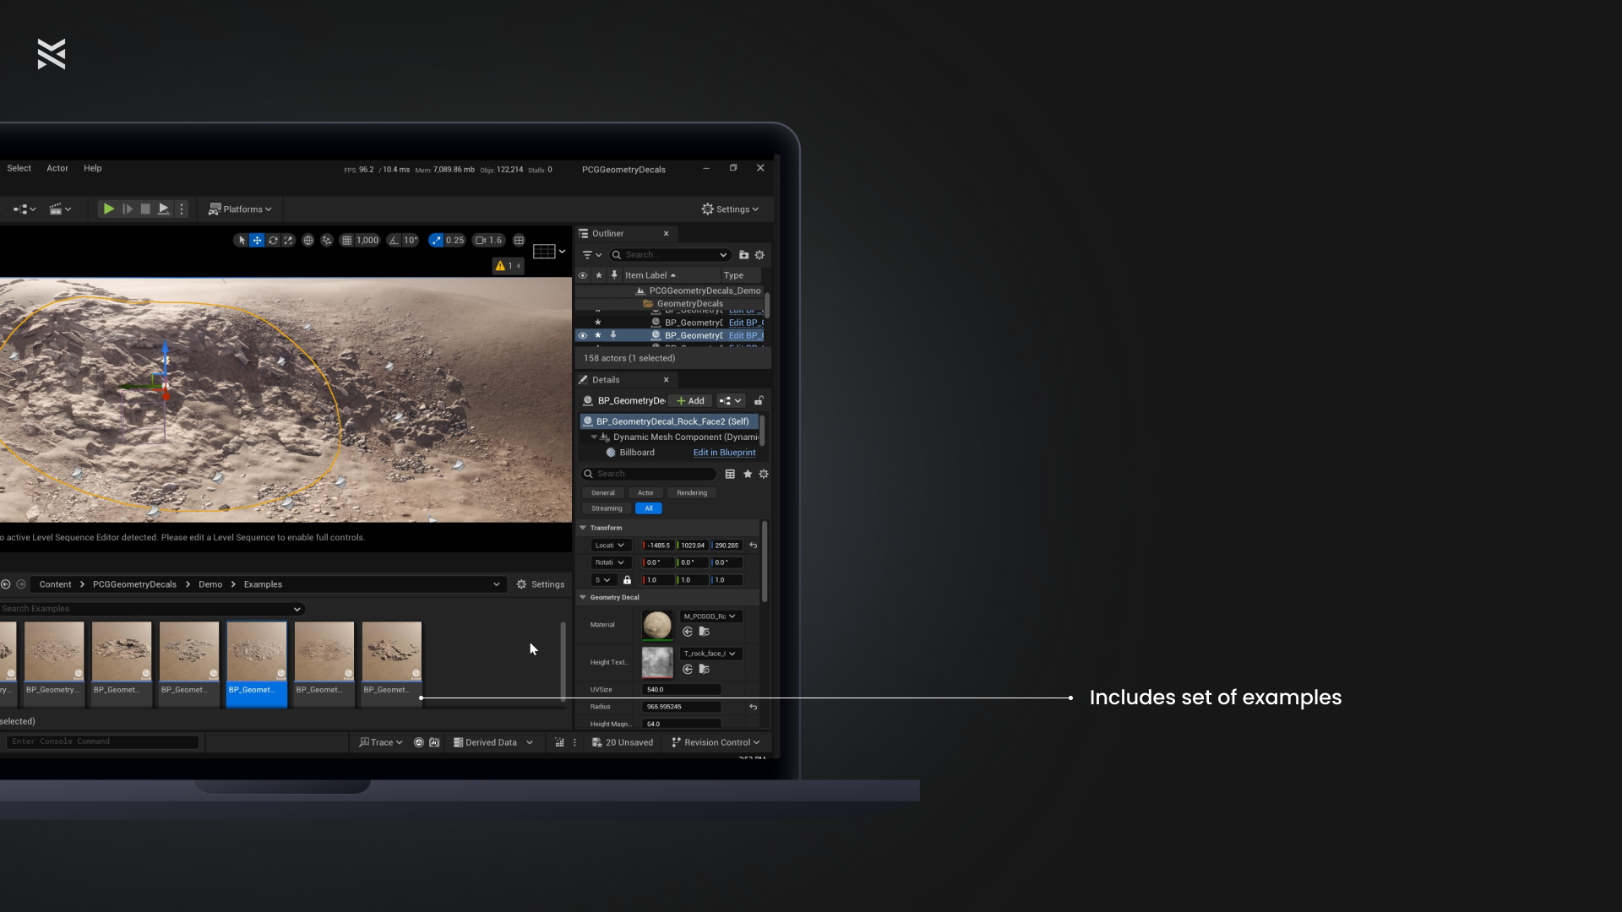
Task: Select the highlighted BP_Geomet example thumbnail
Action: point(256,653)
